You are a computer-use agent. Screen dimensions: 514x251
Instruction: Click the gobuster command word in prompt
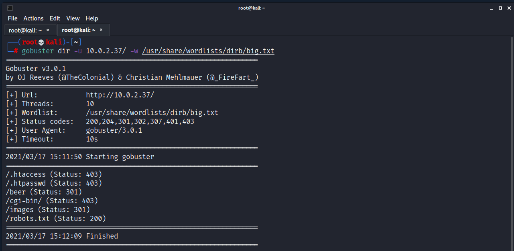pos(38,51)
